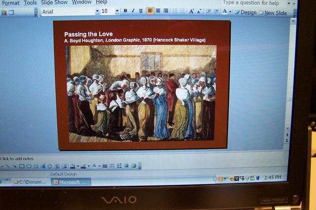The height and width of the screenshot is (210, 316).
Task: Choose Dash Style icon
Action: point(112,166)
